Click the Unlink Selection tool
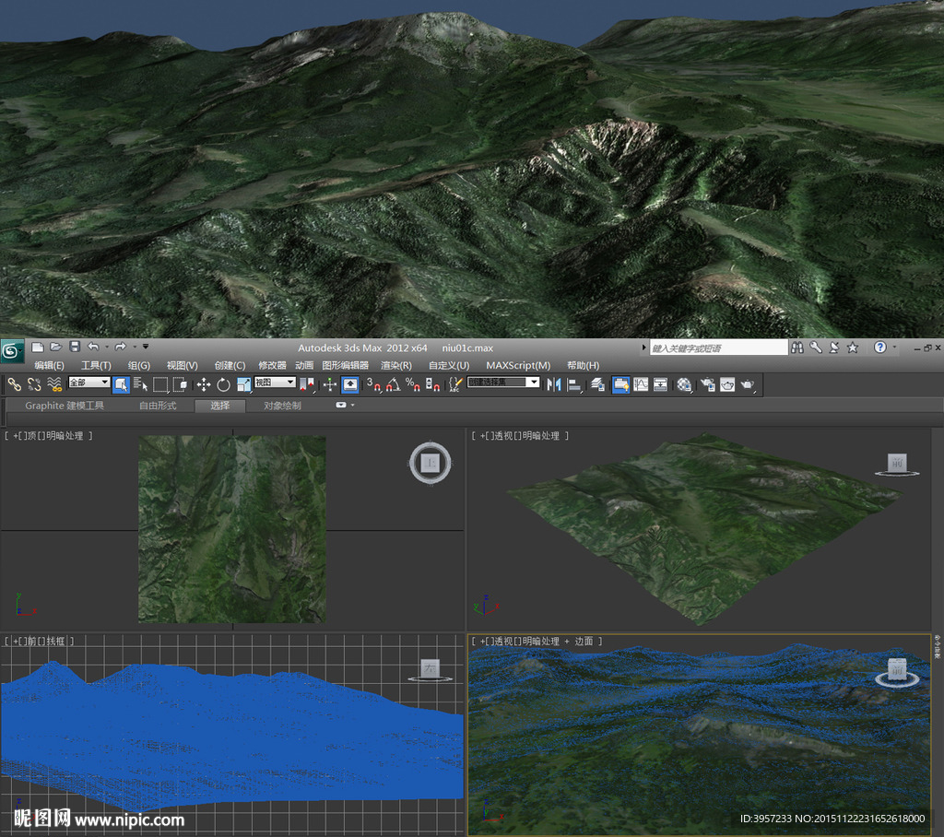This screenshot has height=837, width=944. pos(34,384)
